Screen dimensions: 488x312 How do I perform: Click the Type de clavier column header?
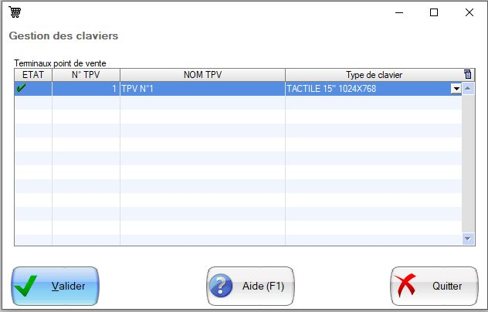374,74
